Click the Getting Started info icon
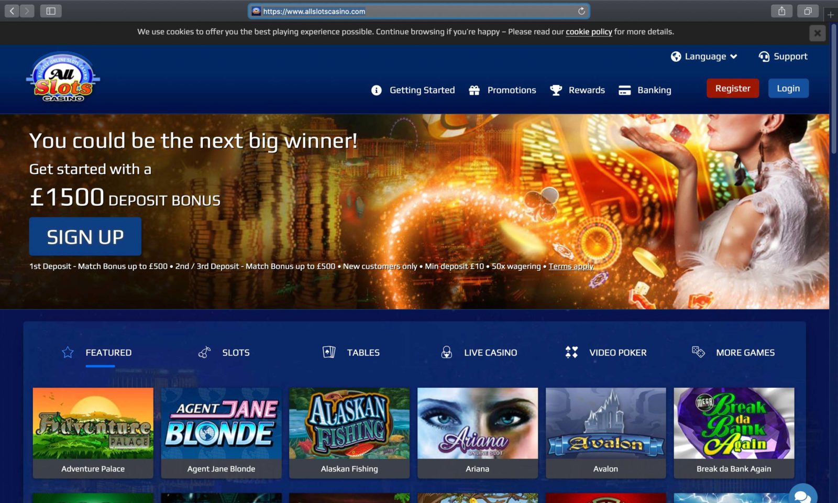The image size is (838, 503). [376, 90]
